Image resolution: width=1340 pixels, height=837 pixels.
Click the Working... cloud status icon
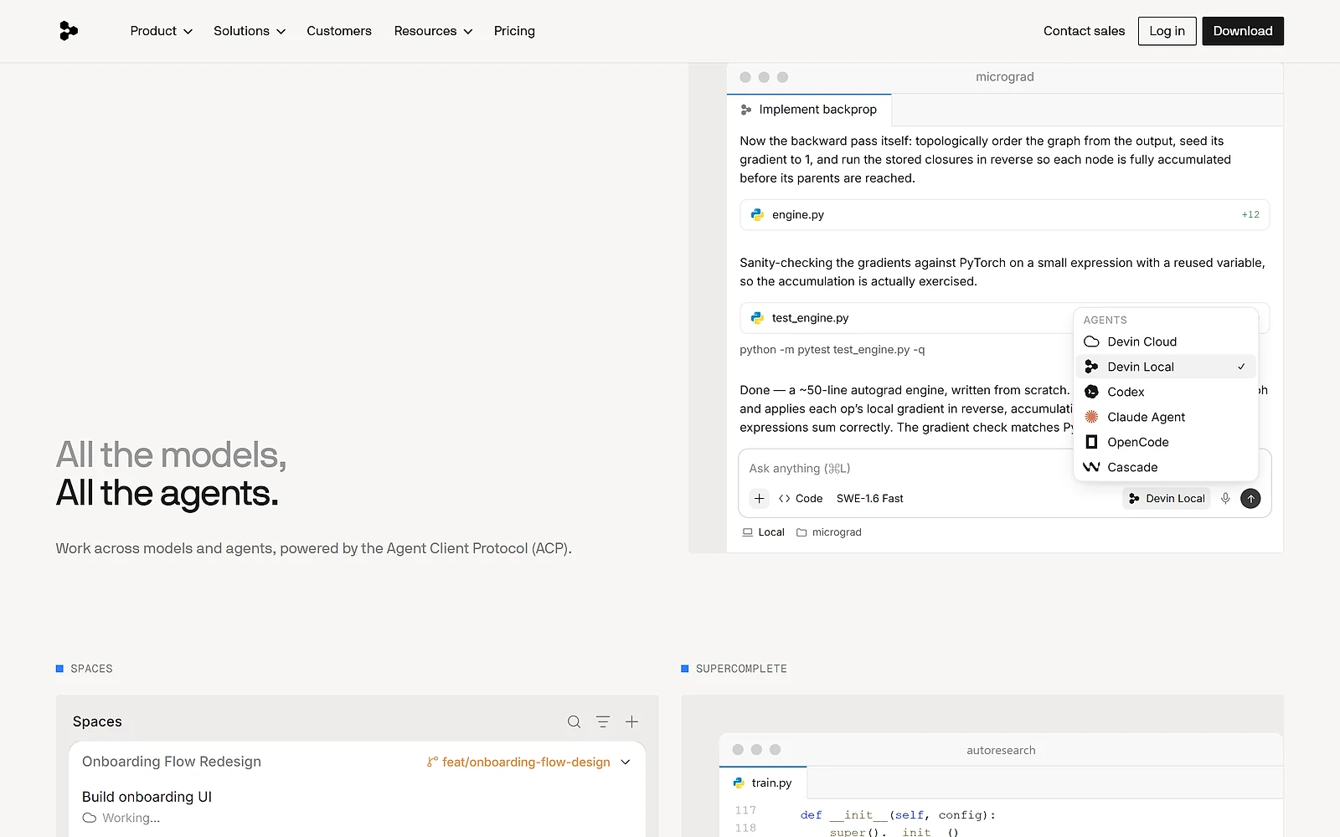(89, 818)
